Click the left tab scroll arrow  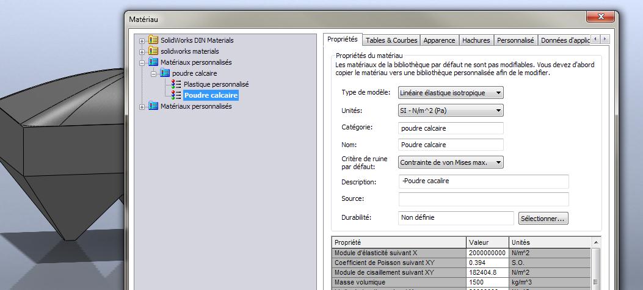click(x=595, y=39)
